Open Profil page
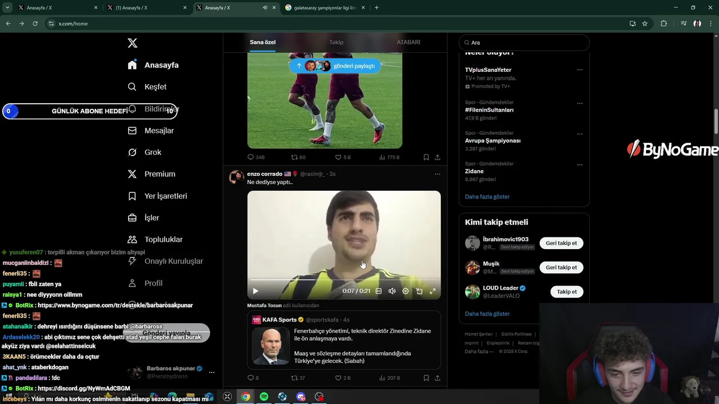 point(145,283)
